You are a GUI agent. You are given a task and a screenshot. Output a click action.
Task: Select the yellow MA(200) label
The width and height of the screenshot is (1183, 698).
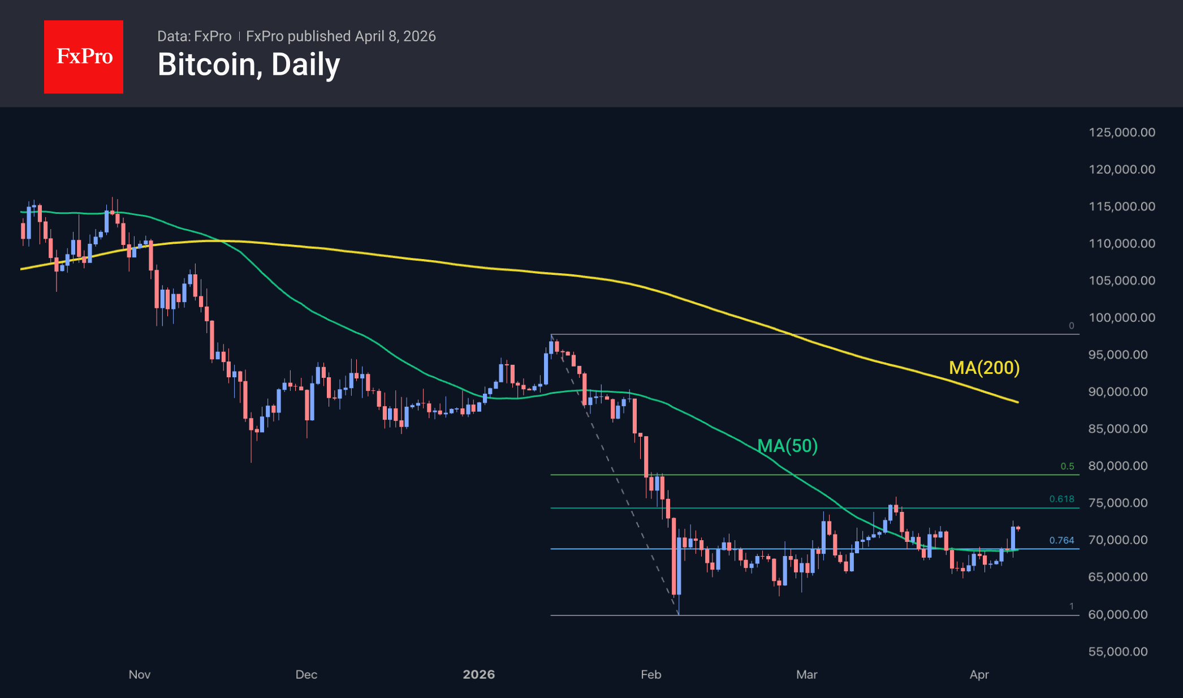[984, 368]
